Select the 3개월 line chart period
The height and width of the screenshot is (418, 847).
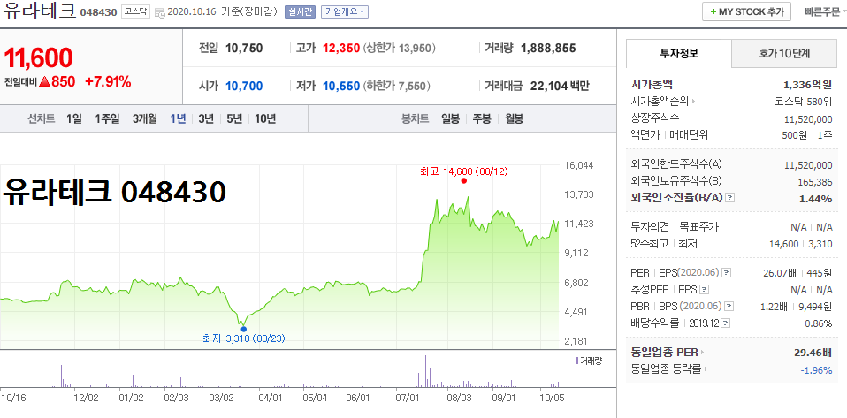click(145, 118)
